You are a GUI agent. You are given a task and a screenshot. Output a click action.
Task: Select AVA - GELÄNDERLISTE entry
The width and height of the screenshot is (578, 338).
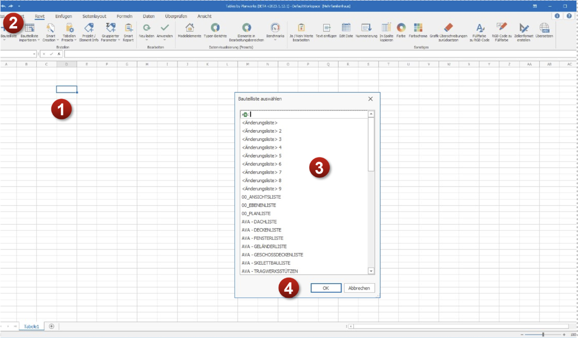tap(264, 246)
